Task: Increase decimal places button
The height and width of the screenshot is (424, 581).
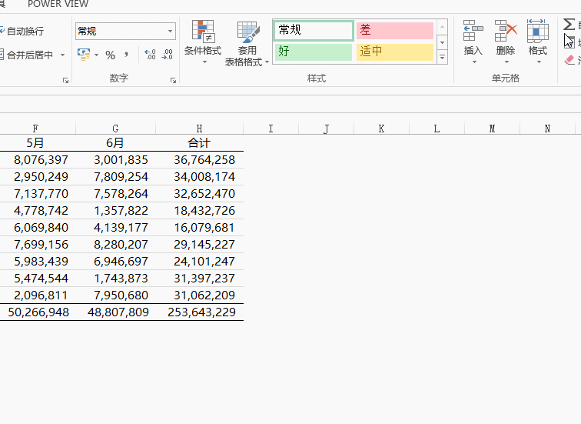Action: click(x=150, y=55)
